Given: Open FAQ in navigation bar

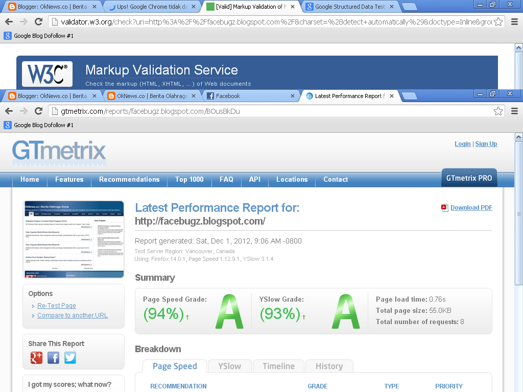Looking at the screenshot, I should click(226, 179).
